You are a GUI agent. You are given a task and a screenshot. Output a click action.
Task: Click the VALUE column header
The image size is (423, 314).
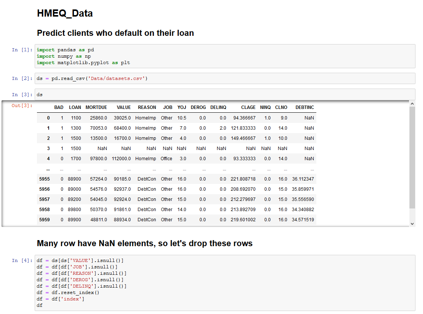(124, 107)
